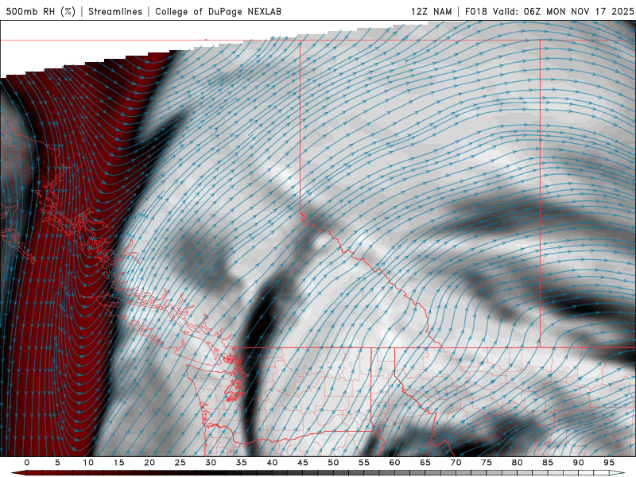Image resolution: width=636 pixels, height=477 pixels.
Task: Click the "65" color bar label
Action: 425,463
